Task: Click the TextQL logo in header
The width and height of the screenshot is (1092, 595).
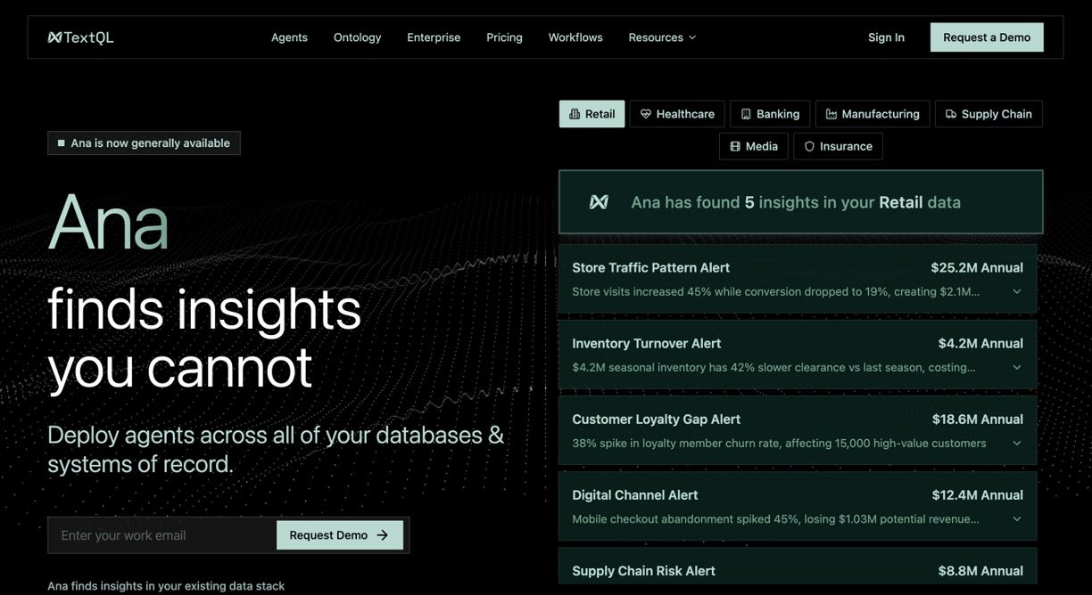Action: [x=81, y=37]
